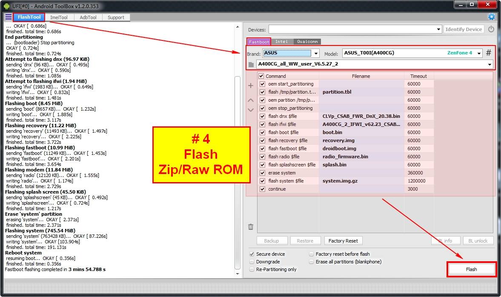This screenshot has height=297, width=501.
Task: Select filename system.img.gz cell
Action: [361, 181]
